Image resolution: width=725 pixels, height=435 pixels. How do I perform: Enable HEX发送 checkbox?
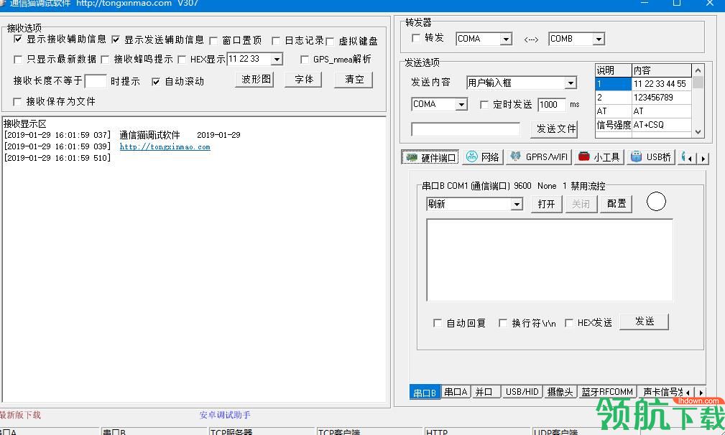(x=568, y=323)
